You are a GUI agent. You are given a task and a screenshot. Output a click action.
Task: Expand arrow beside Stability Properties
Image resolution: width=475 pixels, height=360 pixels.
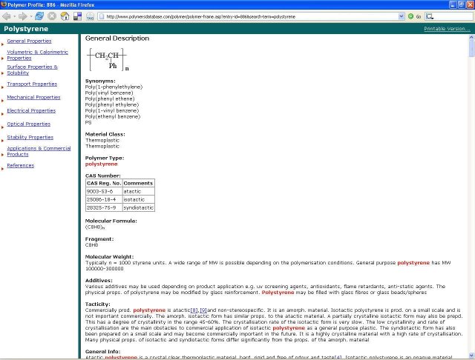pos(3,141)
